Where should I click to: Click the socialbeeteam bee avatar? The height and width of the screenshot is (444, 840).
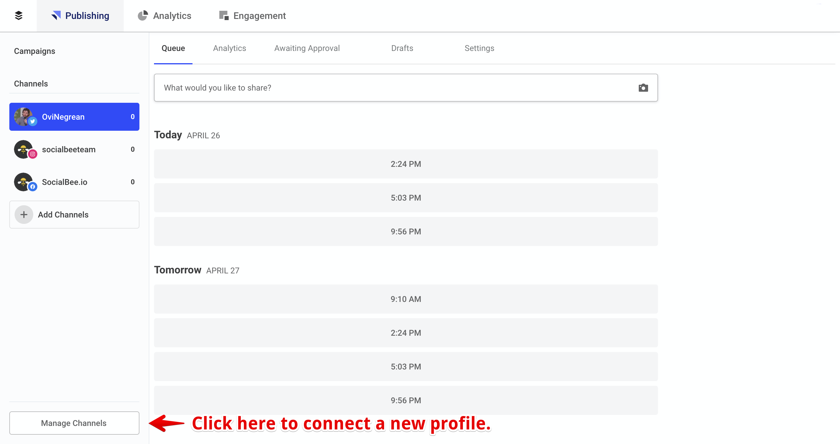coord(23,149)
